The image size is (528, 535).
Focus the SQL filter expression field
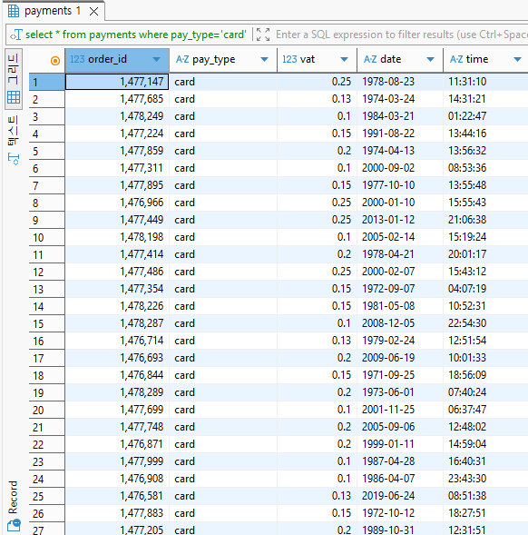[402, 35]
